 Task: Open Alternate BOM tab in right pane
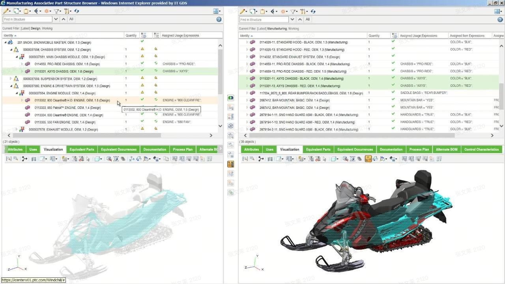coord(447,149)
